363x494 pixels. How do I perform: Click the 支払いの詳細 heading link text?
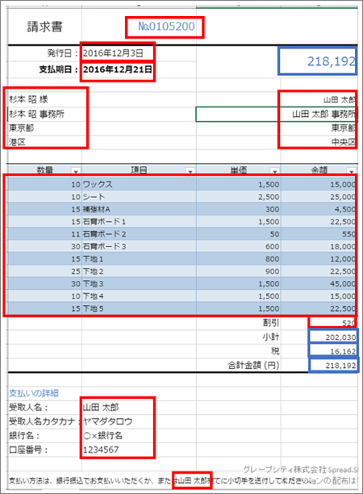coord(34,393)
